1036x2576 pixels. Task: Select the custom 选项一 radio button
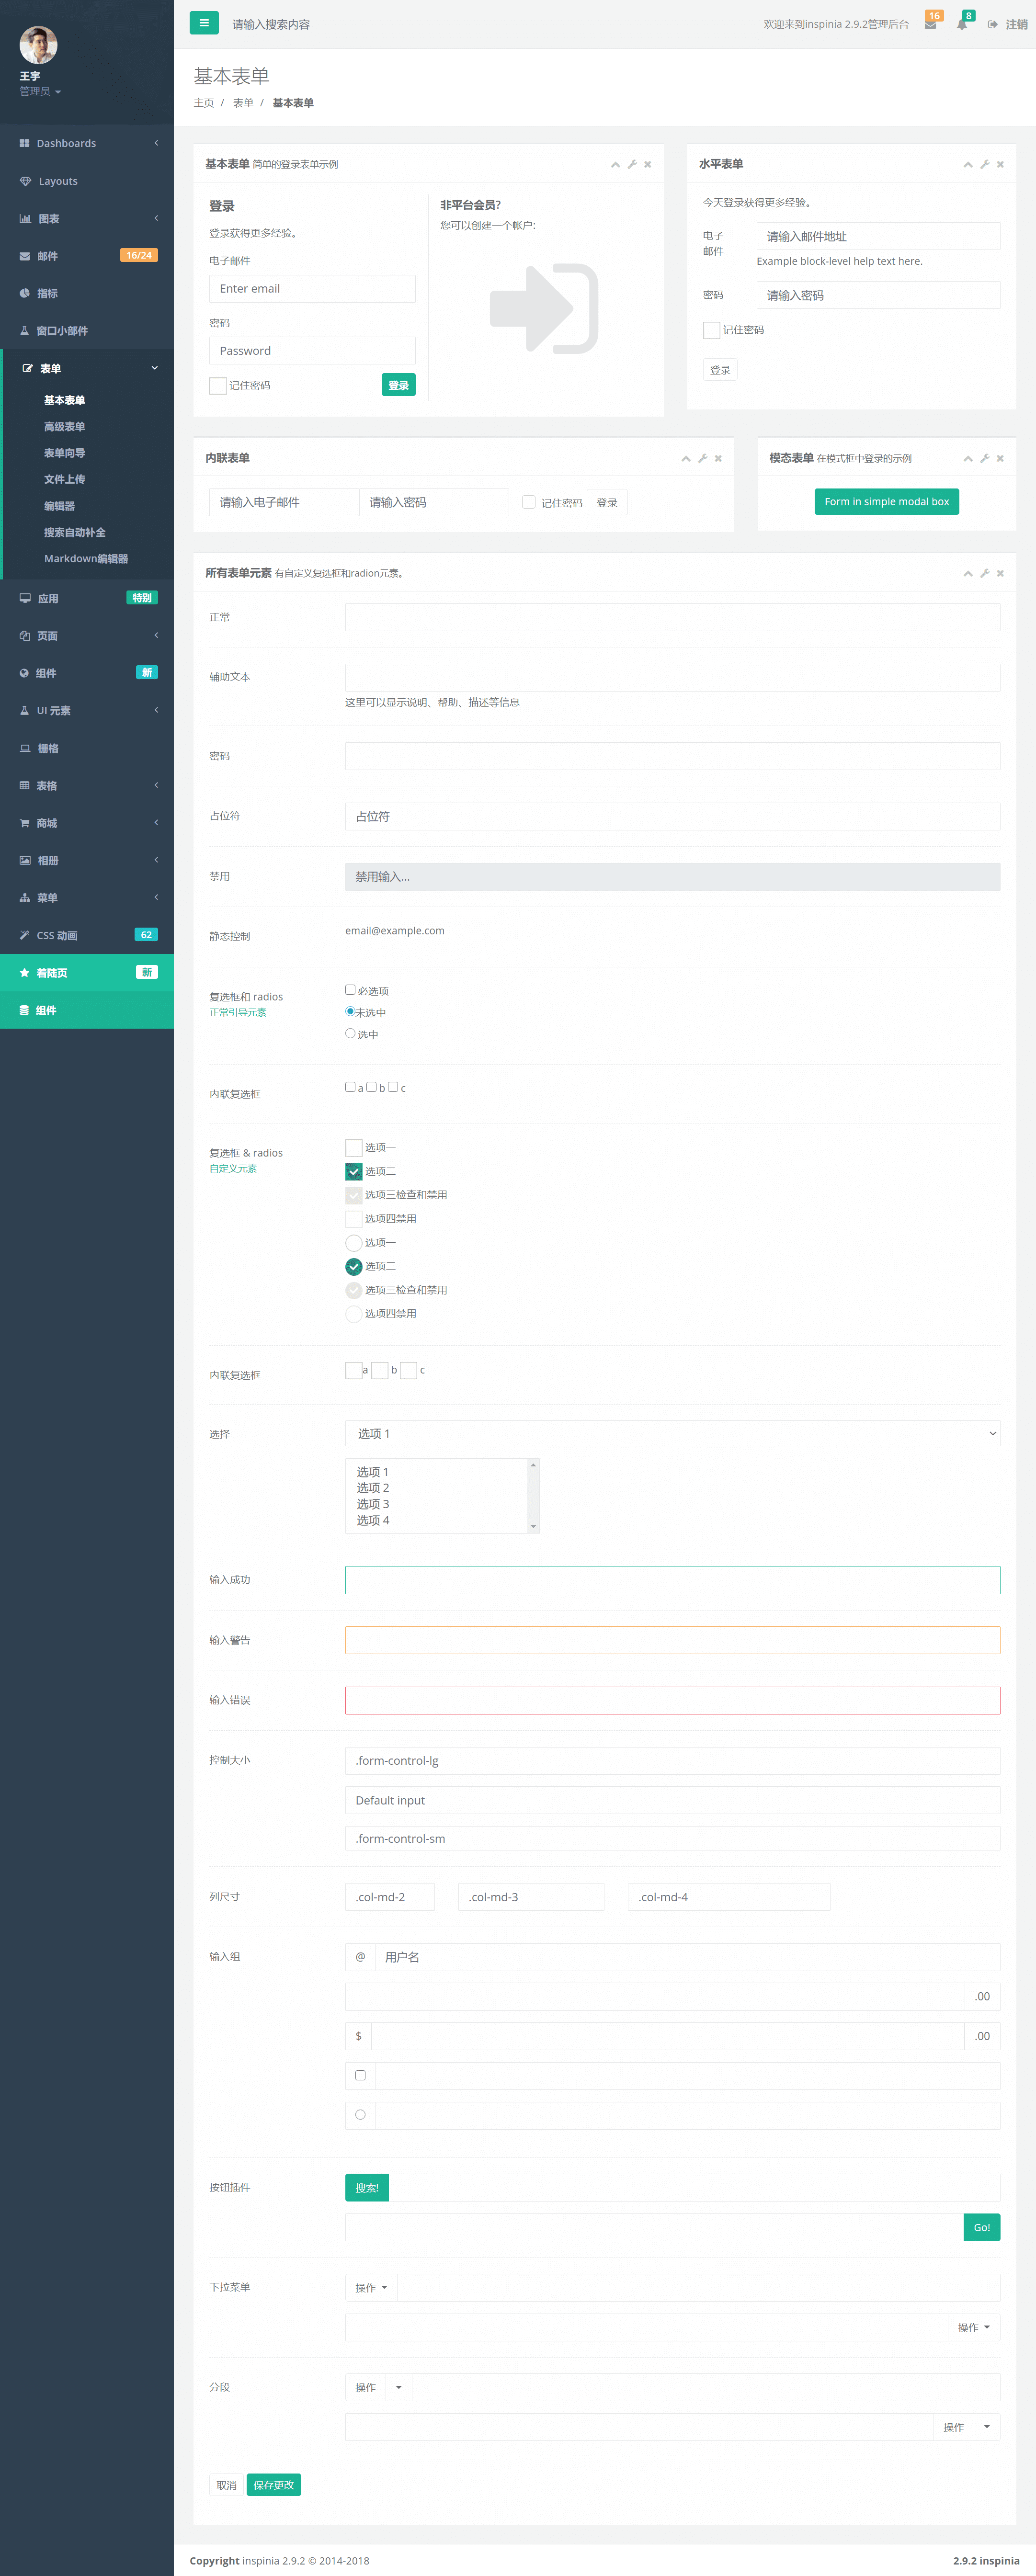click(x=354, y=1243)
